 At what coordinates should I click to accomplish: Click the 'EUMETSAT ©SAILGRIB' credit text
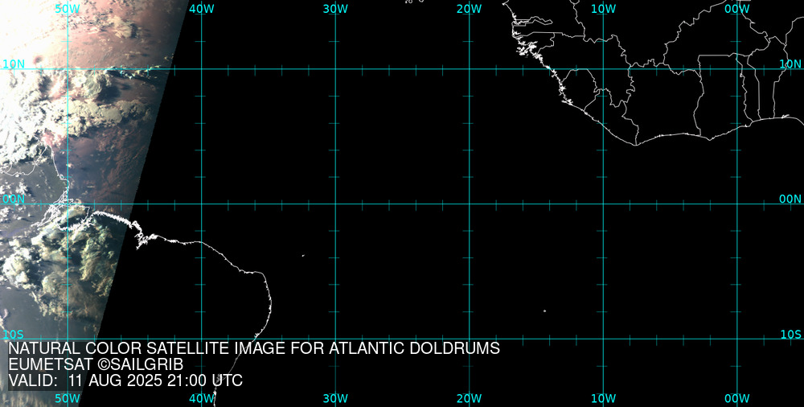click(x=96, y=365)
